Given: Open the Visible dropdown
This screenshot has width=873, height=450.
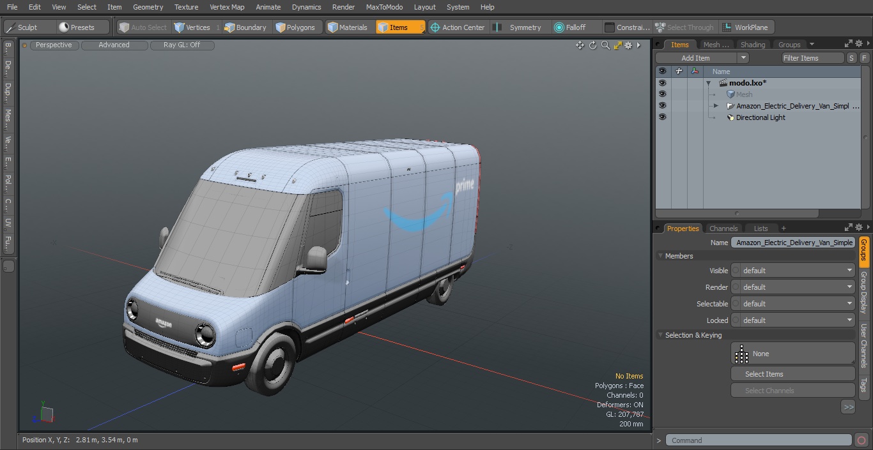Looking at the screenshot, I should tap(793, 271).
